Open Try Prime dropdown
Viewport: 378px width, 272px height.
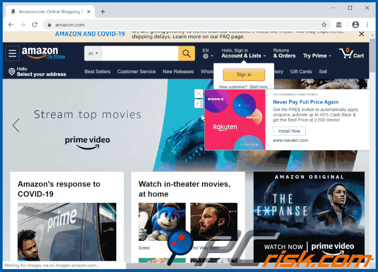click(317, 56)
